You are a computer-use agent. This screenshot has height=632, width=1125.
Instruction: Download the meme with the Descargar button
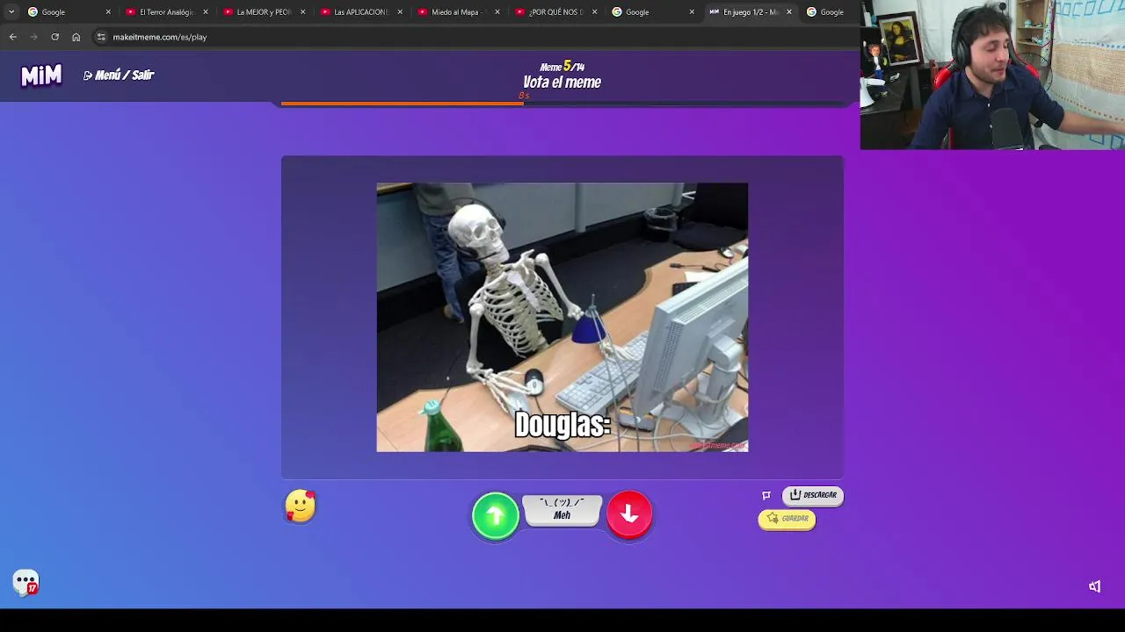813,495
